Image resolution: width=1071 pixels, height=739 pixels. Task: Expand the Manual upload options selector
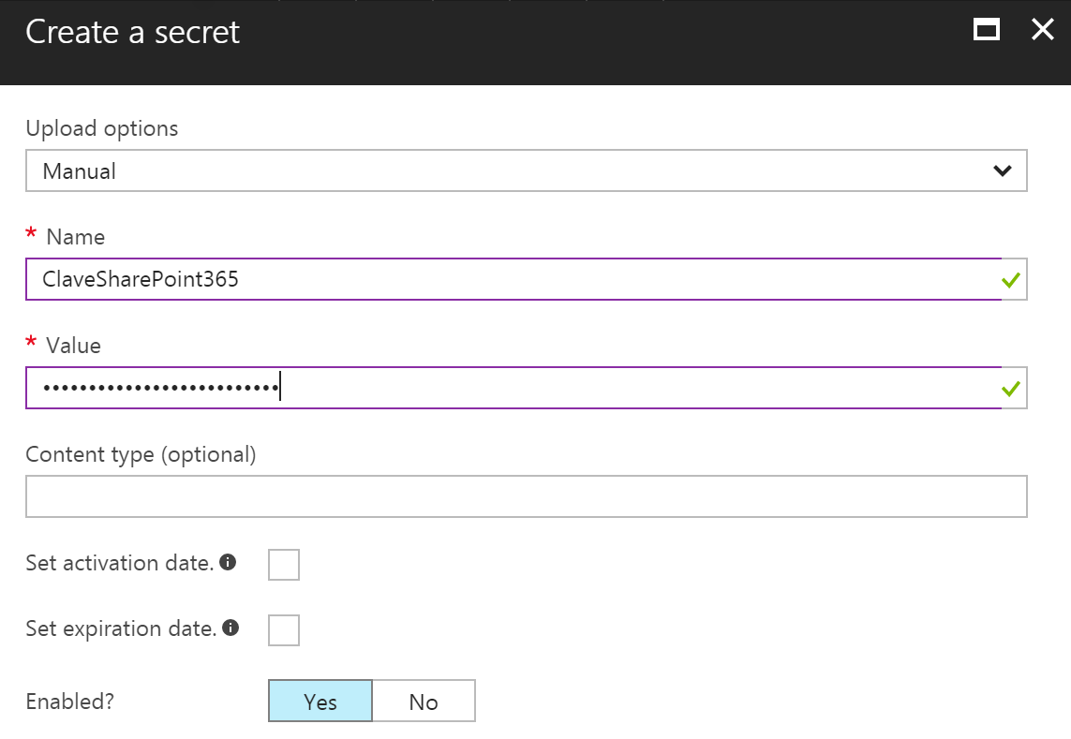click(526, 170)
